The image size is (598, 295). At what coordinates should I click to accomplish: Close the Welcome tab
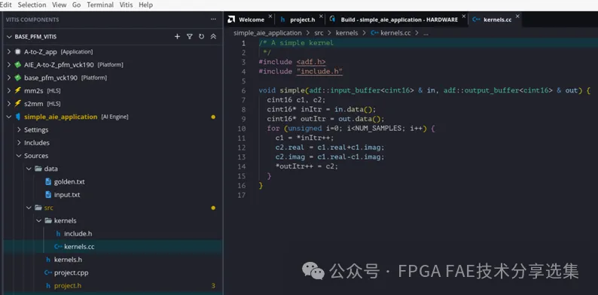[x=270, y=17]
